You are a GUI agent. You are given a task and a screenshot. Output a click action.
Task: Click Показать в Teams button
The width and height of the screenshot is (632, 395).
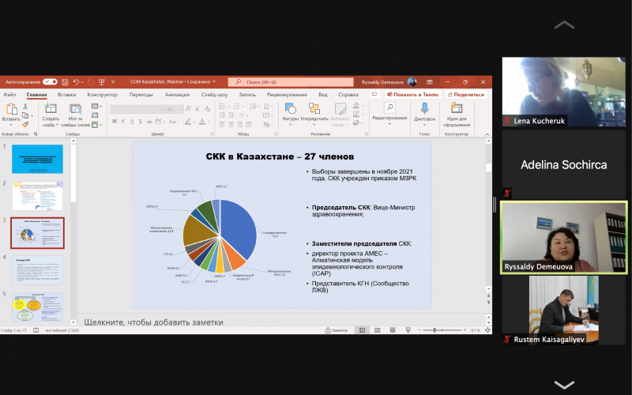click(x=415, y=94)
